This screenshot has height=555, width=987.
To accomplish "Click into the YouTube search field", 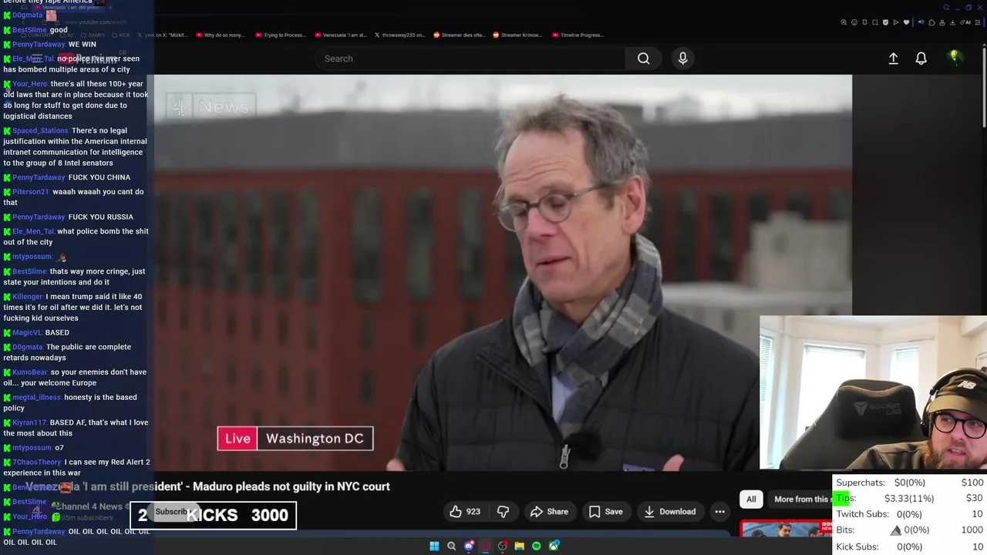I will [470, 59].
